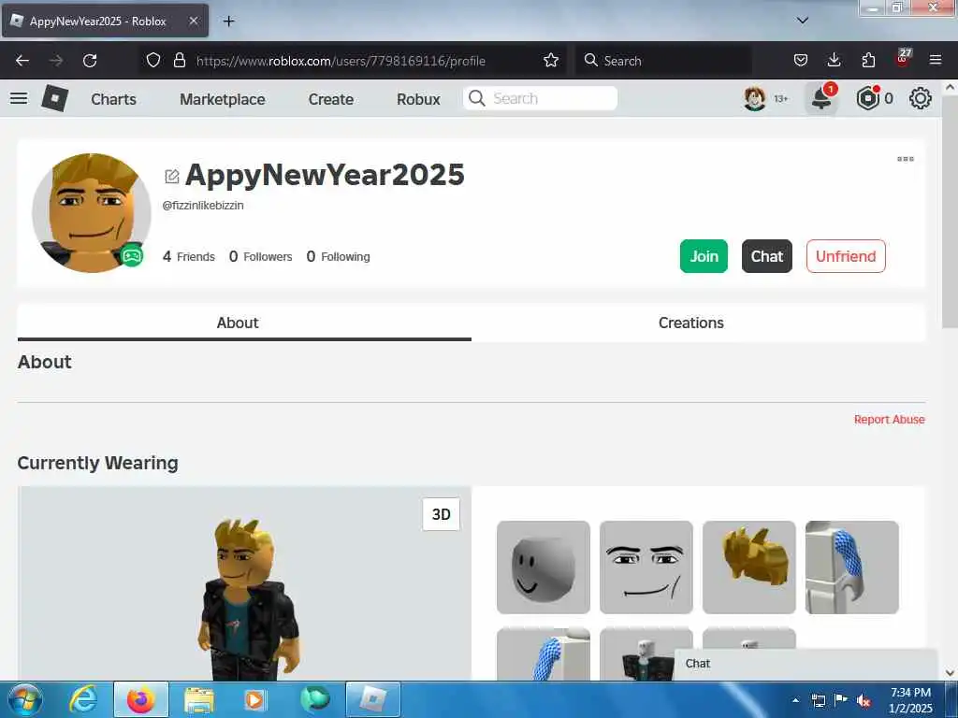The height and width of the screenshot is (718, 958).
Task: Open the Firefox extensions puzzle icon
Action: tap(868, 61)
